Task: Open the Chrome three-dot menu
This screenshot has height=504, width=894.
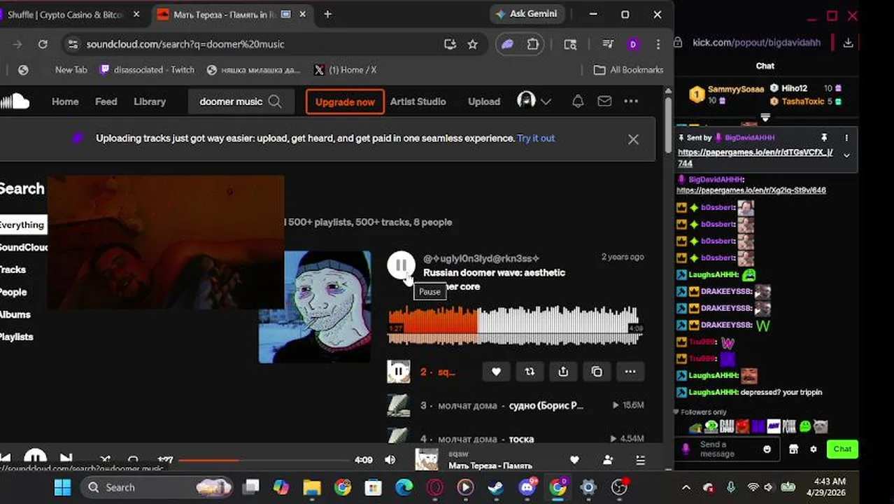Action: click(x=658, y=44)
